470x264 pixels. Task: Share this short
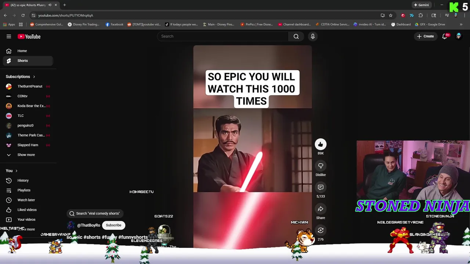tap(321, 209)
